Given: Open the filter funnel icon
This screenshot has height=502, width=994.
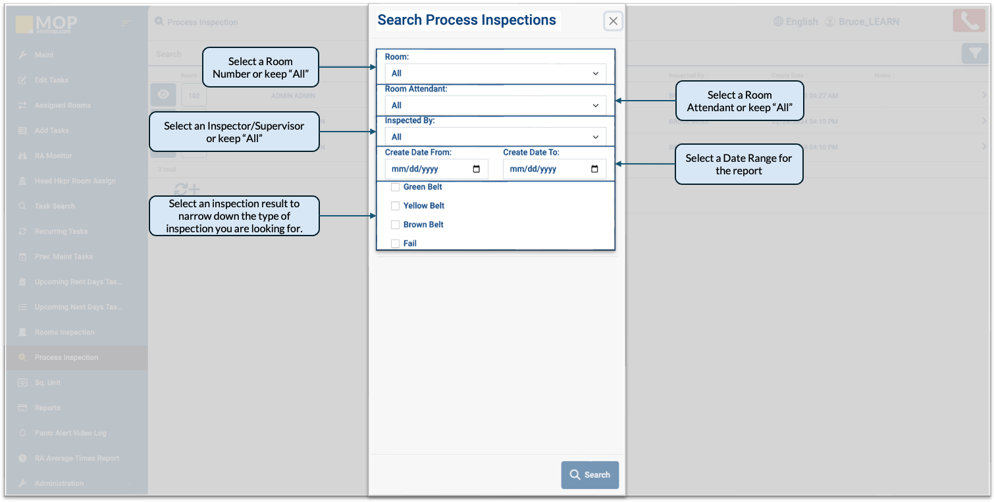Looking at the screenshot, I should 974,54.
